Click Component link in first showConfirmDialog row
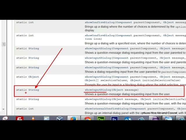 coord(124,22)
